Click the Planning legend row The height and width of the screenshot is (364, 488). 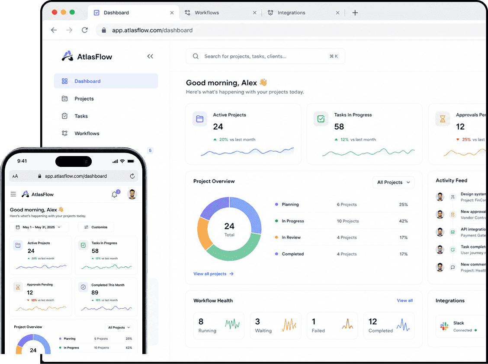[x=341, y=204]
